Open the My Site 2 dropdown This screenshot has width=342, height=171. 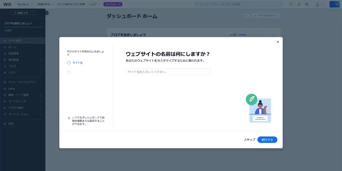[25, 4]
